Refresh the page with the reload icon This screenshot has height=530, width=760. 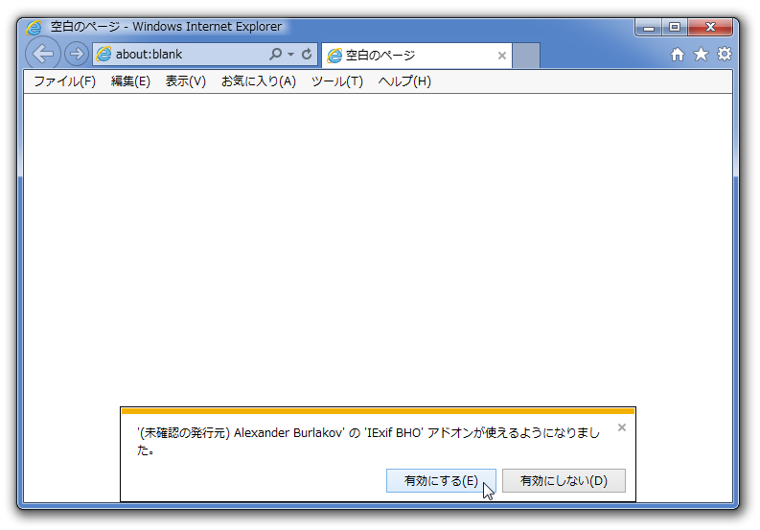(307, 54)
